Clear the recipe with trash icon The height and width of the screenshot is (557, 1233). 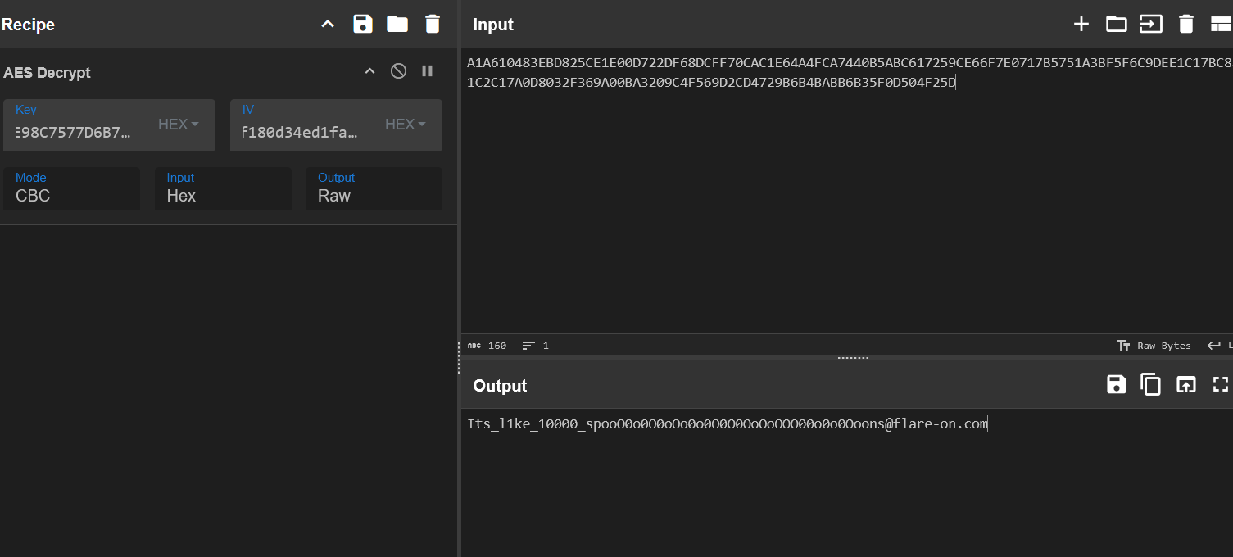click(433, 25)
